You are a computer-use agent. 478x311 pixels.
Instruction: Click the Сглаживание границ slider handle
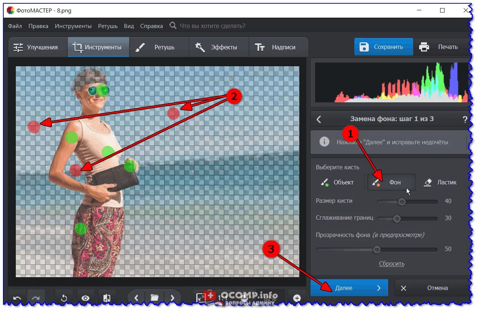coord(396,219)
